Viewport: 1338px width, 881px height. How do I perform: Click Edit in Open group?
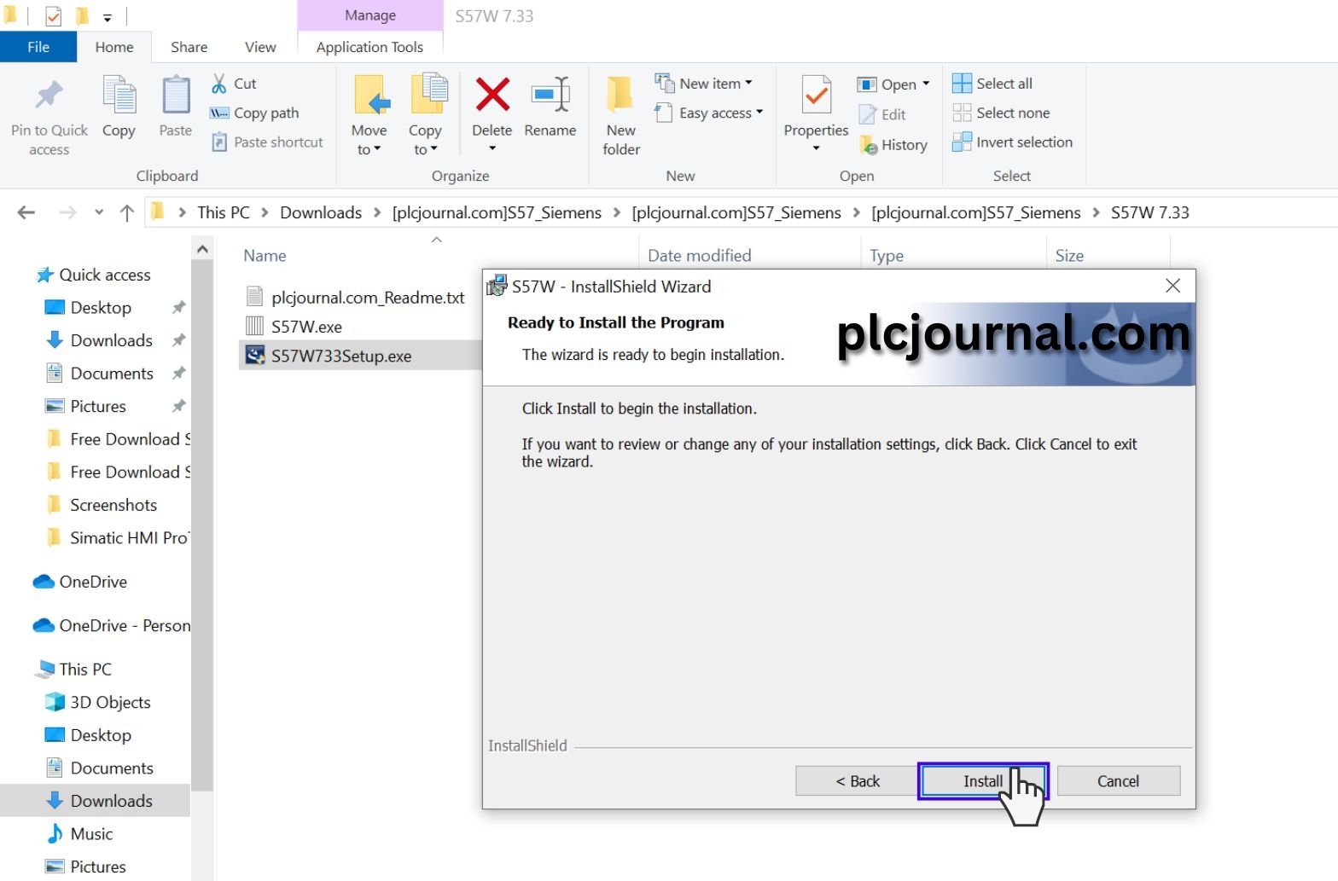(883, 114)
